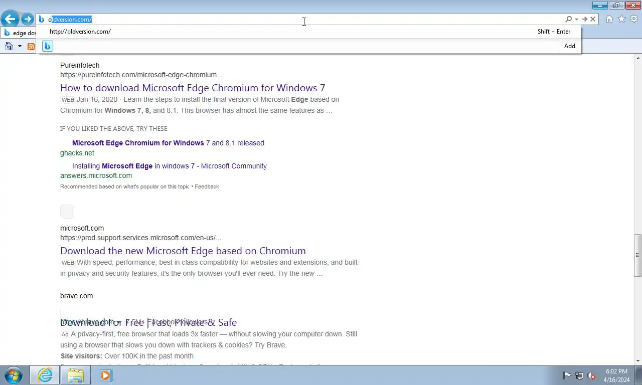Click the answers.microsoft.com site label
This screenshot has height=385, width=642.
click(x=96, y=175)
